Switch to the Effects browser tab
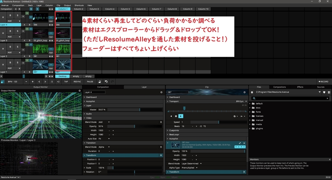Viewport: 332px width, 180px height. point(300,87)
